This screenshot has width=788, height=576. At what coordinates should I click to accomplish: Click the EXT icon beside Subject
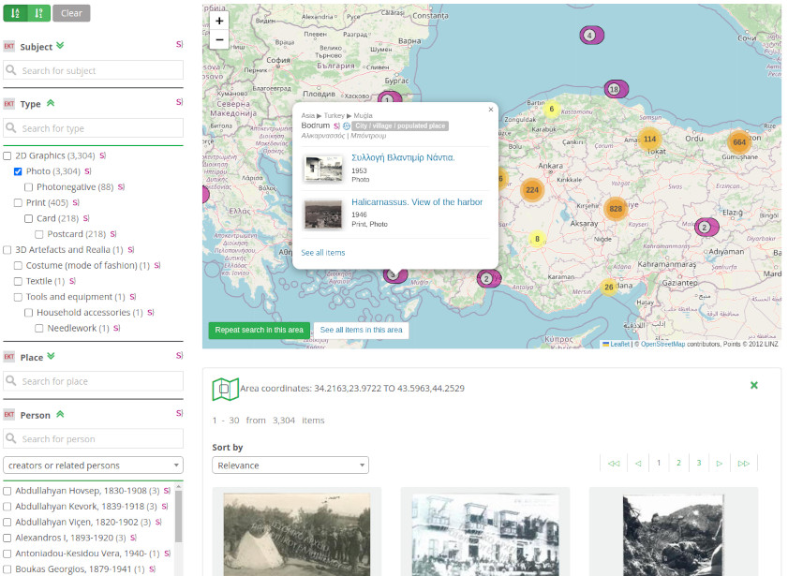point(8,46)
